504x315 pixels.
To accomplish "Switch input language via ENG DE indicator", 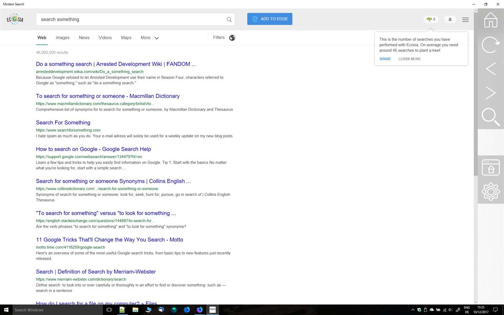I will click(x=467, y=310).
